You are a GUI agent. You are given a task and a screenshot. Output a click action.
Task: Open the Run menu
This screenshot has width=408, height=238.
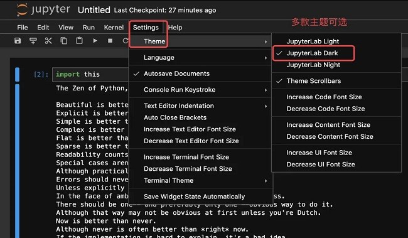[89, 28]
